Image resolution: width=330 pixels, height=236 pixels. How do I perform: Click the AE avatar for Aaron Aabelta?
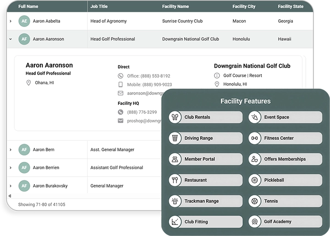click(x=24, y=21)
